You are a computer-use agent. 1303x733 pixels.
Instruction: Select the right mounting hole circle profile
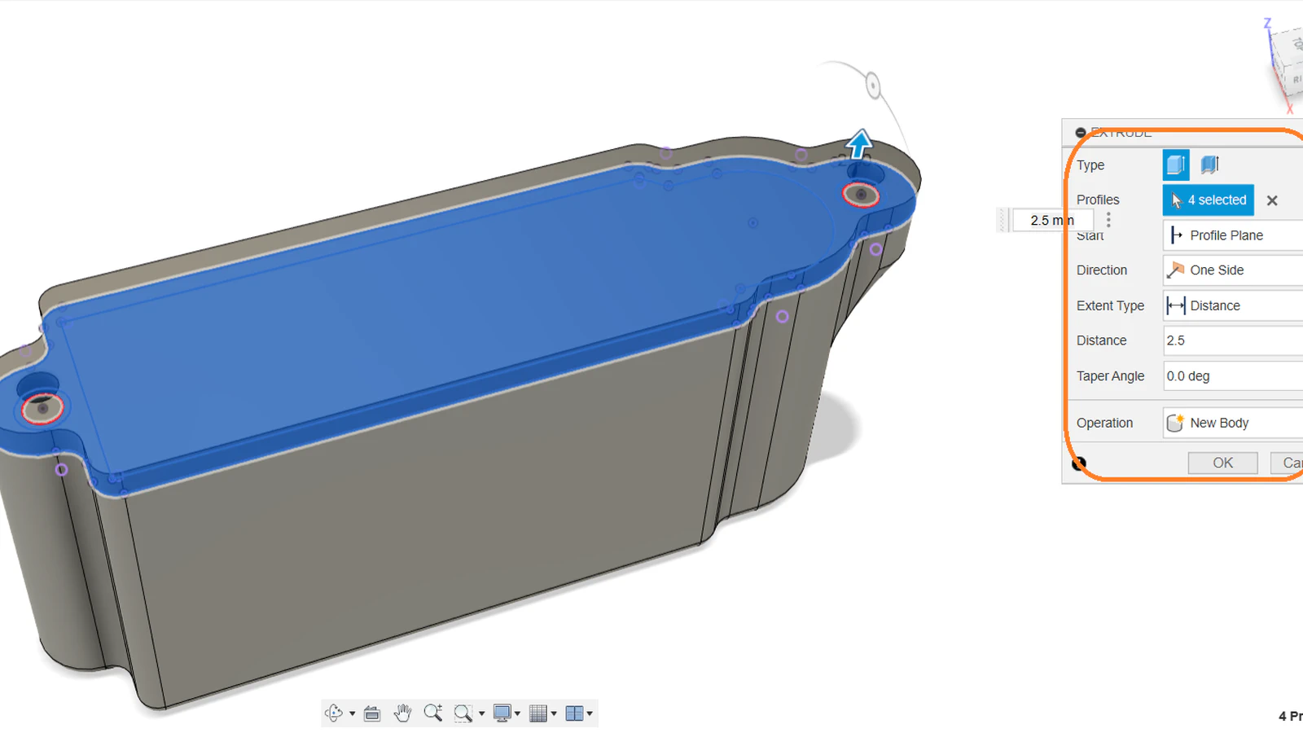coord(861,195)
